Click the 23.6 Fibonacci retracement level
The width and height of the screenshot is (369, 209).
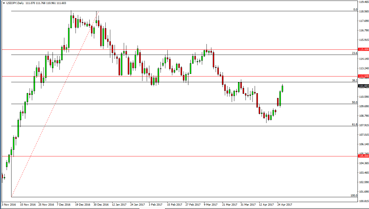click(172, 54)
